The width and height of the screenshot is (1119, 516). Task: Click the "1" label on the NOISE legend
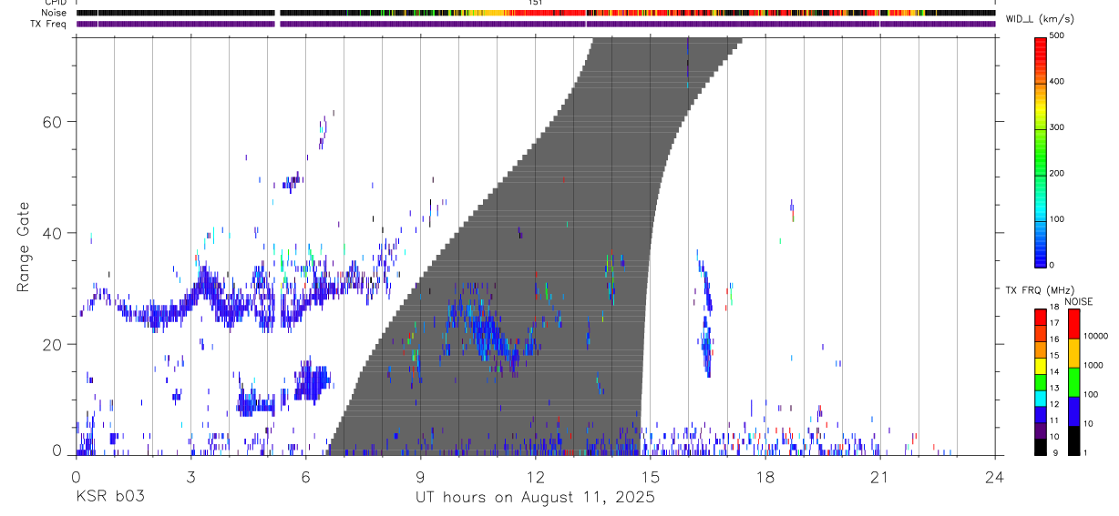tap(1083, 452)
